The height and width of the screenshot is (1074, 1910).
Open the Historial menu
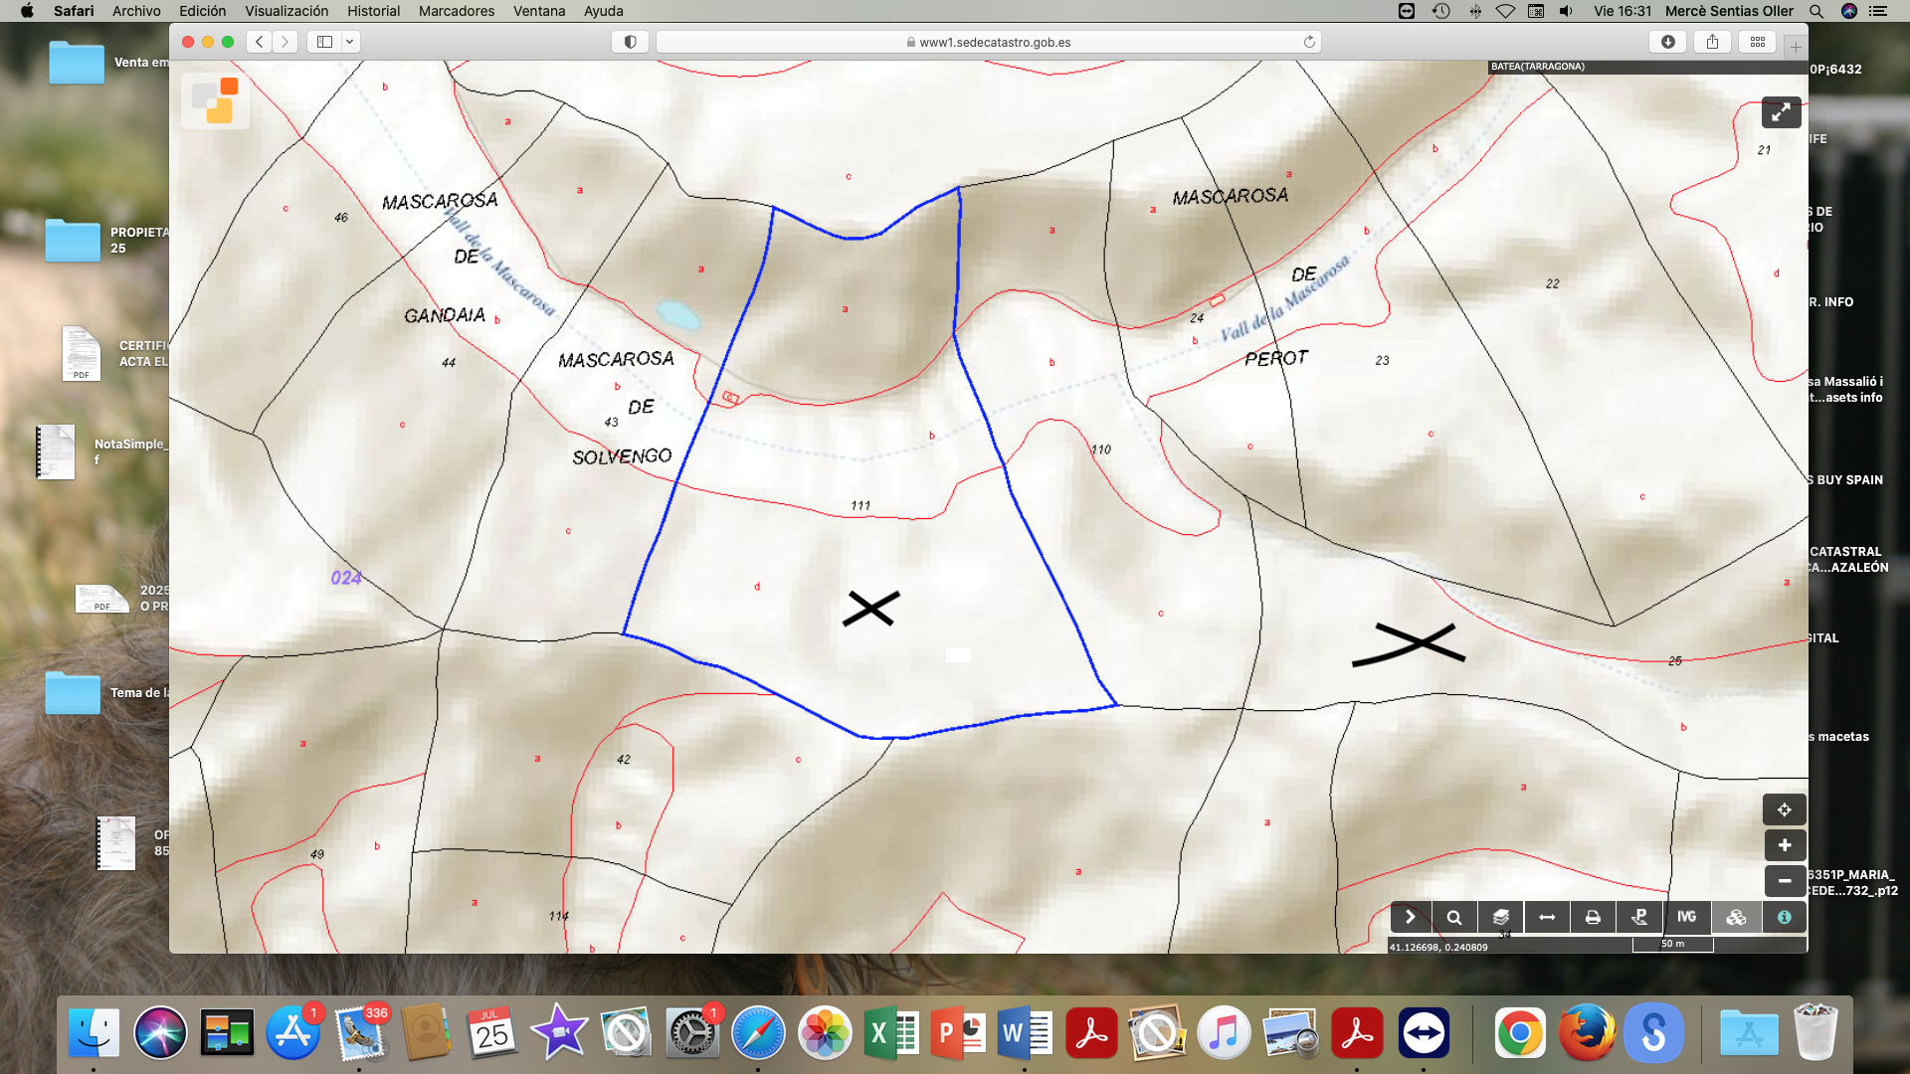[x=373, y=11]
